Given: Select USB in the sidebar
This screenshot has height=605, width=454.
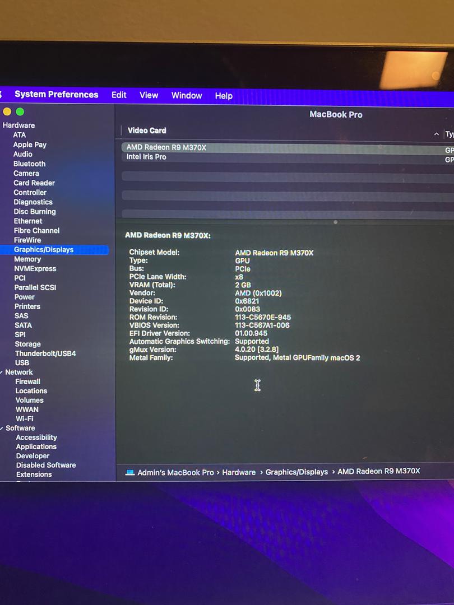Looking at the screenshot, I should click(x=22, y=362).
